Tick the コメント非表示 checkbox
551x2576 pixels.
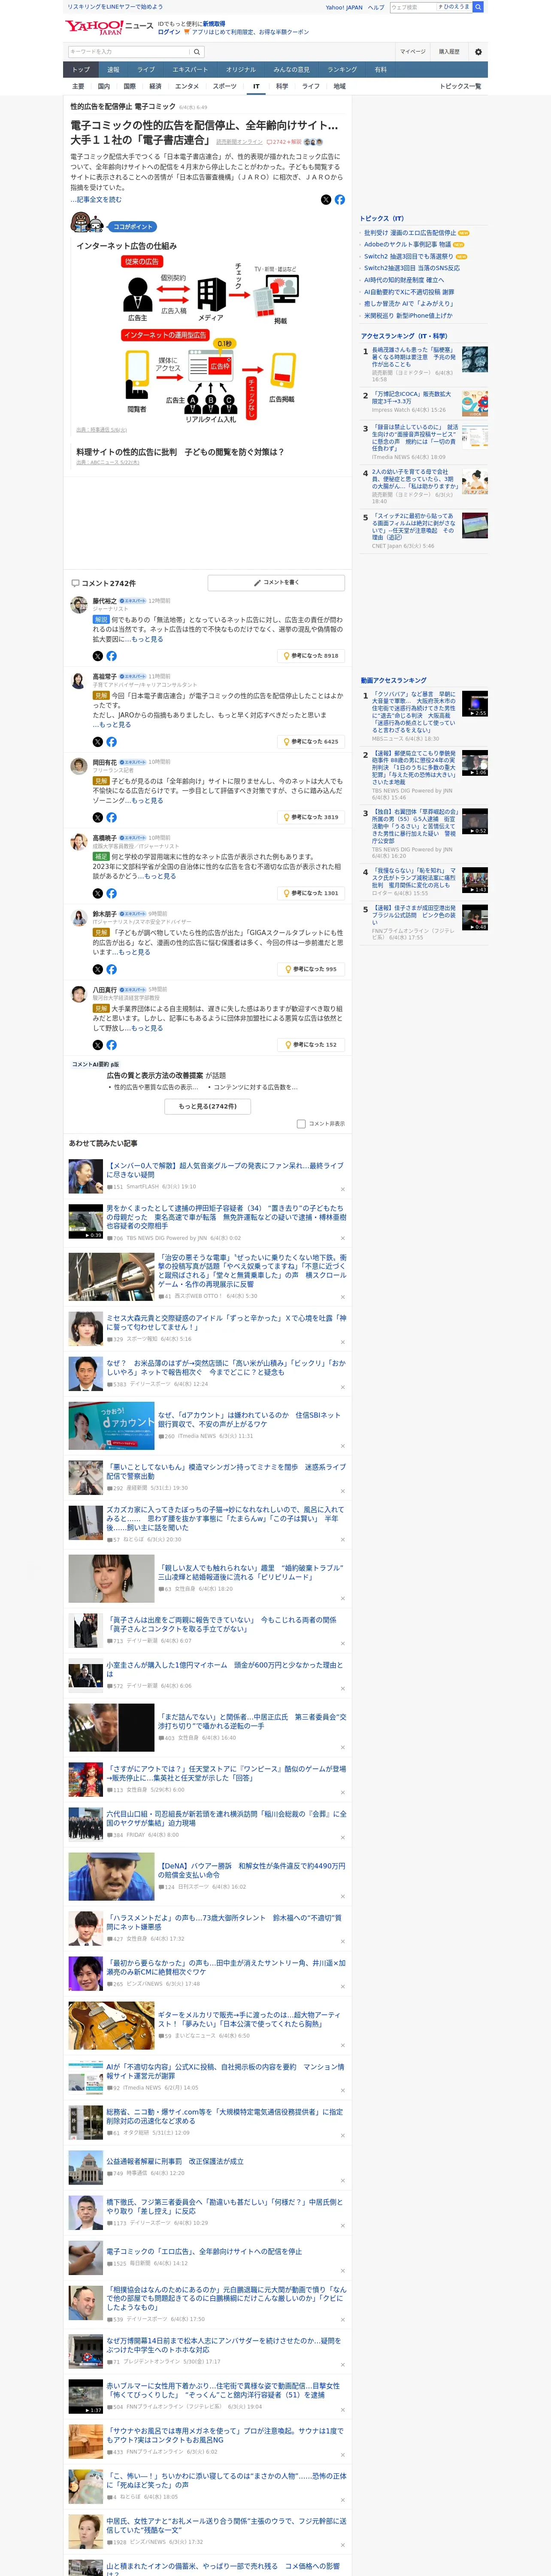301,1123
